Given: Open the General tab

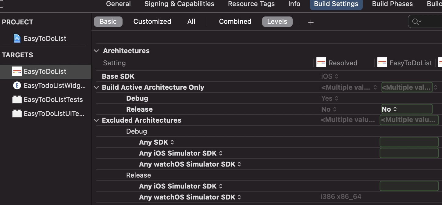Looking at the screenshot, I should [x=118, y=4].
